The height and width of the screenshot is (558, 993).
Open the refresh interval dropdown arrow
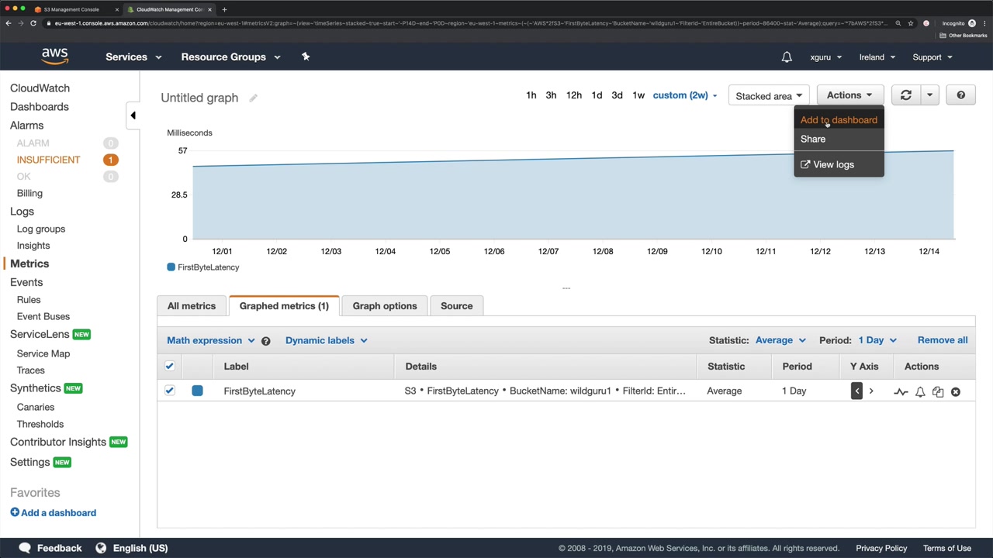929,95
